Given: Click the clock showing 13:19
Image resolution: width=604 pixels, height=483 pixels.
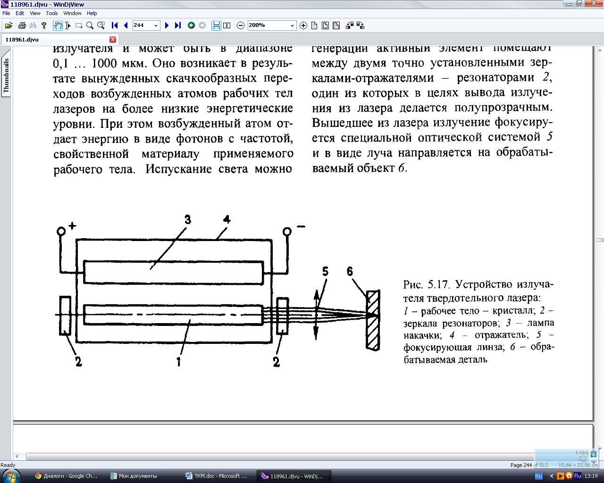Looking at the screenshot, I should coord(591,476).
